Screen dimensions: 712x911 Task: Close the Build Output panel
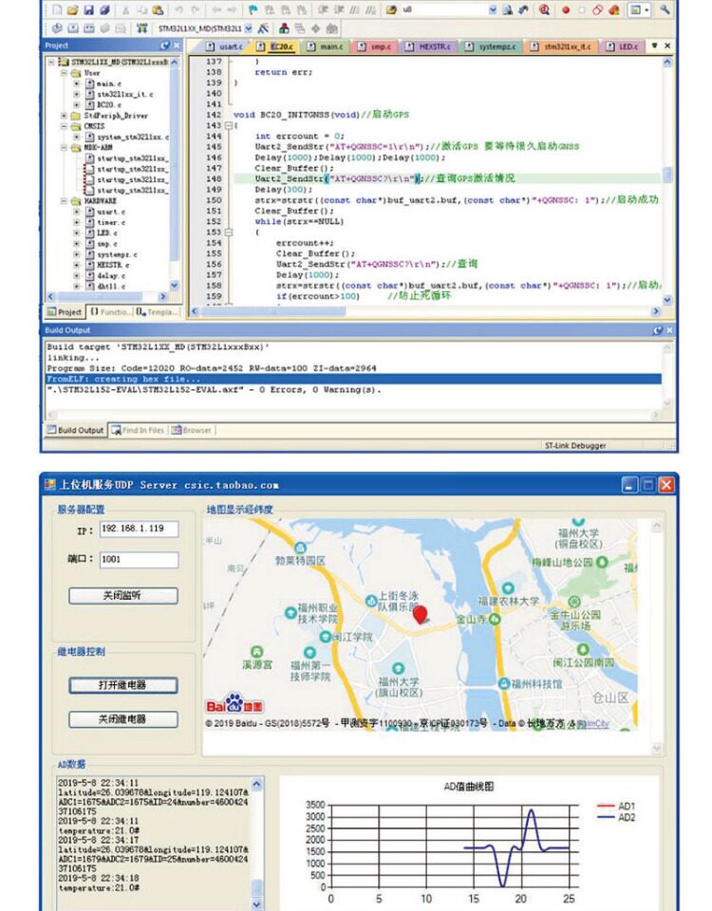pos(669,330)
